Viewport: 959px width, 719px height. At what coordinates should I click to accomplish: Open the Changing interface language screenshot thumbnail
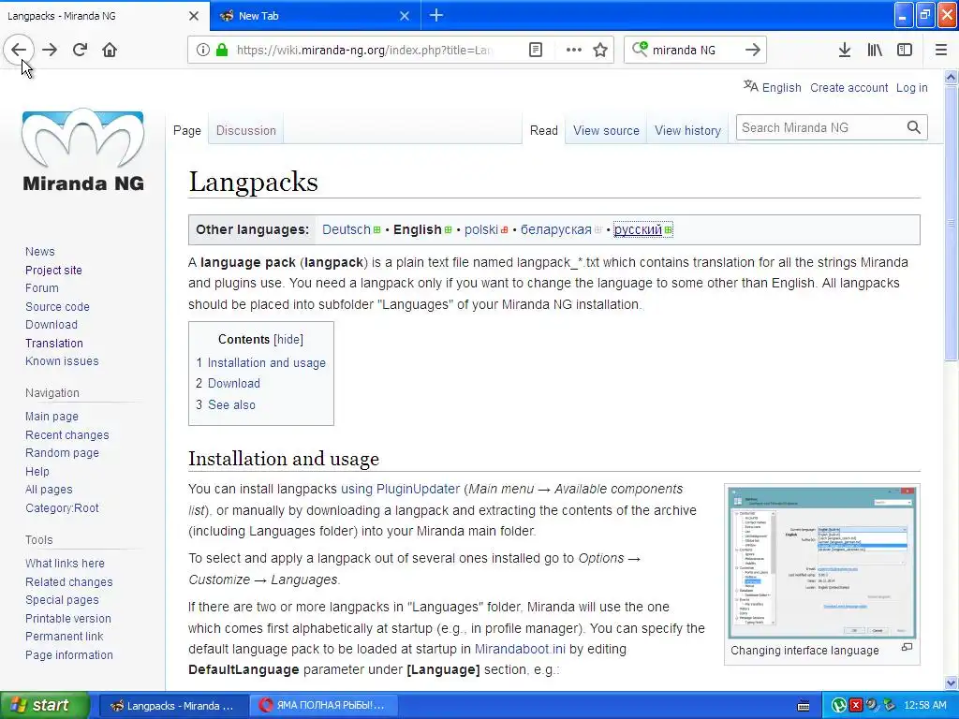(822, 563)
